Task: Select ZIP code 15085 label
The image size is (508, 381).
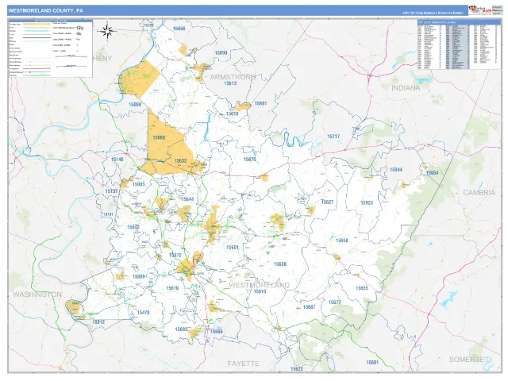Action: point(139,184)
